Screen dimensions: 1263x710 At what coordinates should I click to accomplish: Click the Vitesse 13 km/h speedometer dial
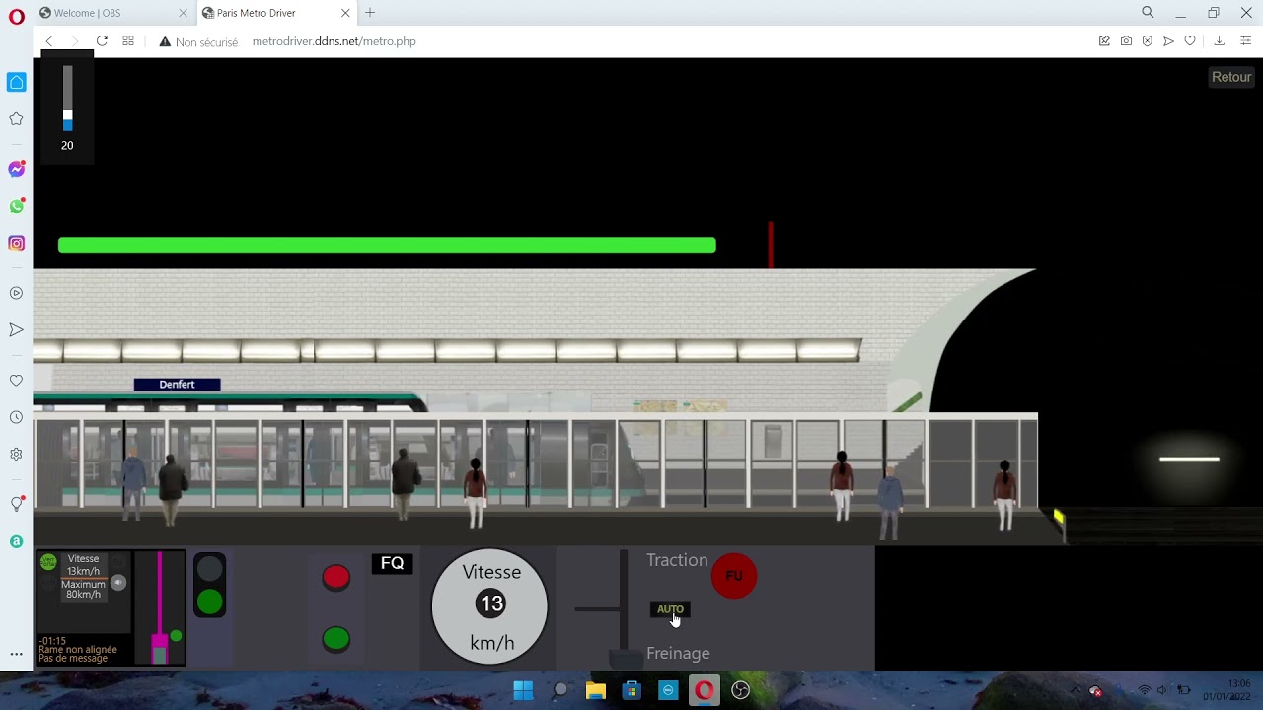tap(490, 606)
